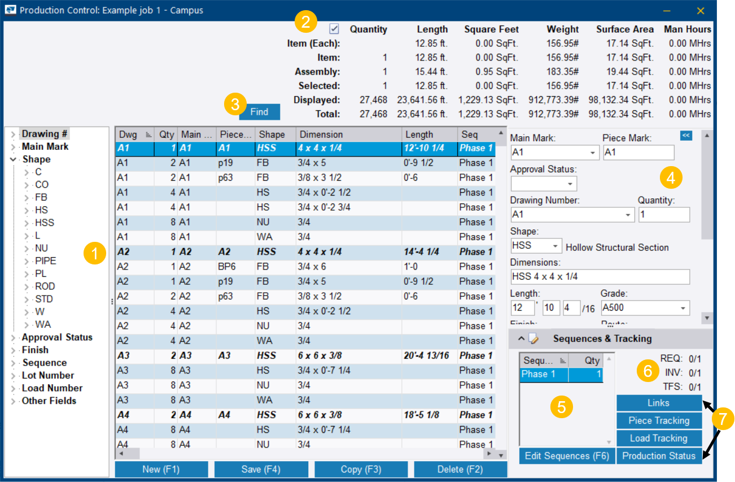Open the Drawing Number dropdown
The width and height of the screenshot is (735, 482).
pos(627,214)
